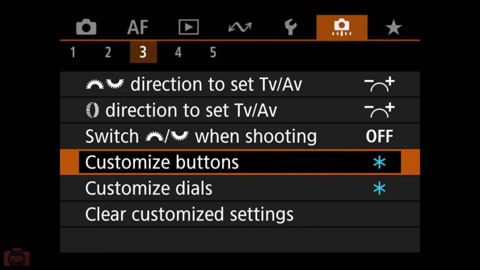Screen dimensions: 480x270
Task: Go to page 4 of the menu
Action: pos(178,52)
